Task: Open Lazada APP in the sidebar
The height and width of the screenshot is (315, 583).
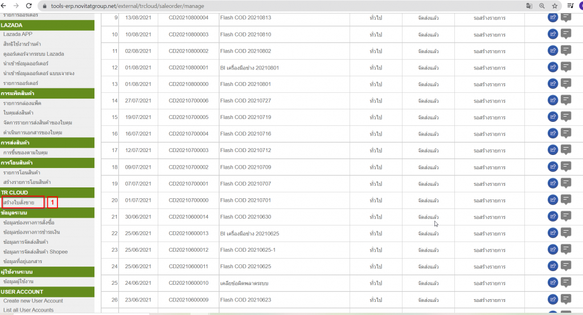Action: [18, 34]
